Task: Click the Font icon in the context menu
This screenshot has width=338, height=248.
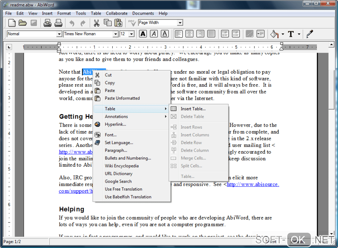Action: pos(97,135)
